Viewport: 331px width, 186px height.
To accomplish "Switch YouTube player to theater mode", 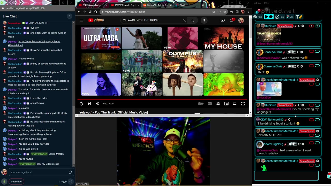I will [235, 104].
